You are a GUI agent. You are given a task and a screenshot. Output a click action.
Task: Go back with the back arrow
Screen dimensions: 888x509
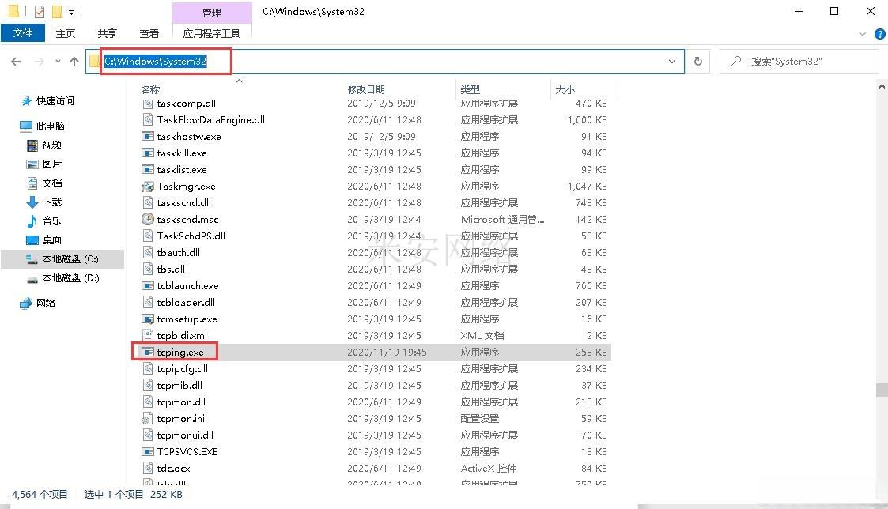[16, 61]
